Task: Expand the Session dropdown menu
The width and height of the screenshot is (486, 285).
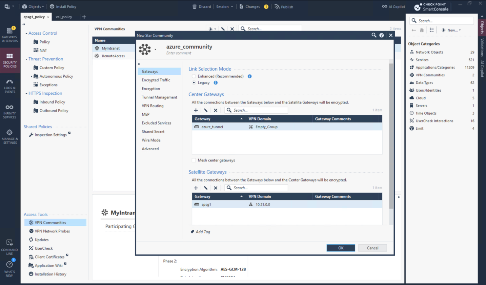Action: click(x=225, y=6)
